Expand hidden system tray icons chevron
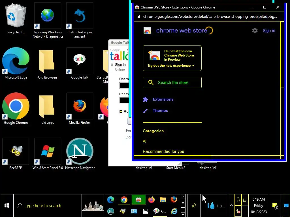The image size is (290, 217). [231, 205]
